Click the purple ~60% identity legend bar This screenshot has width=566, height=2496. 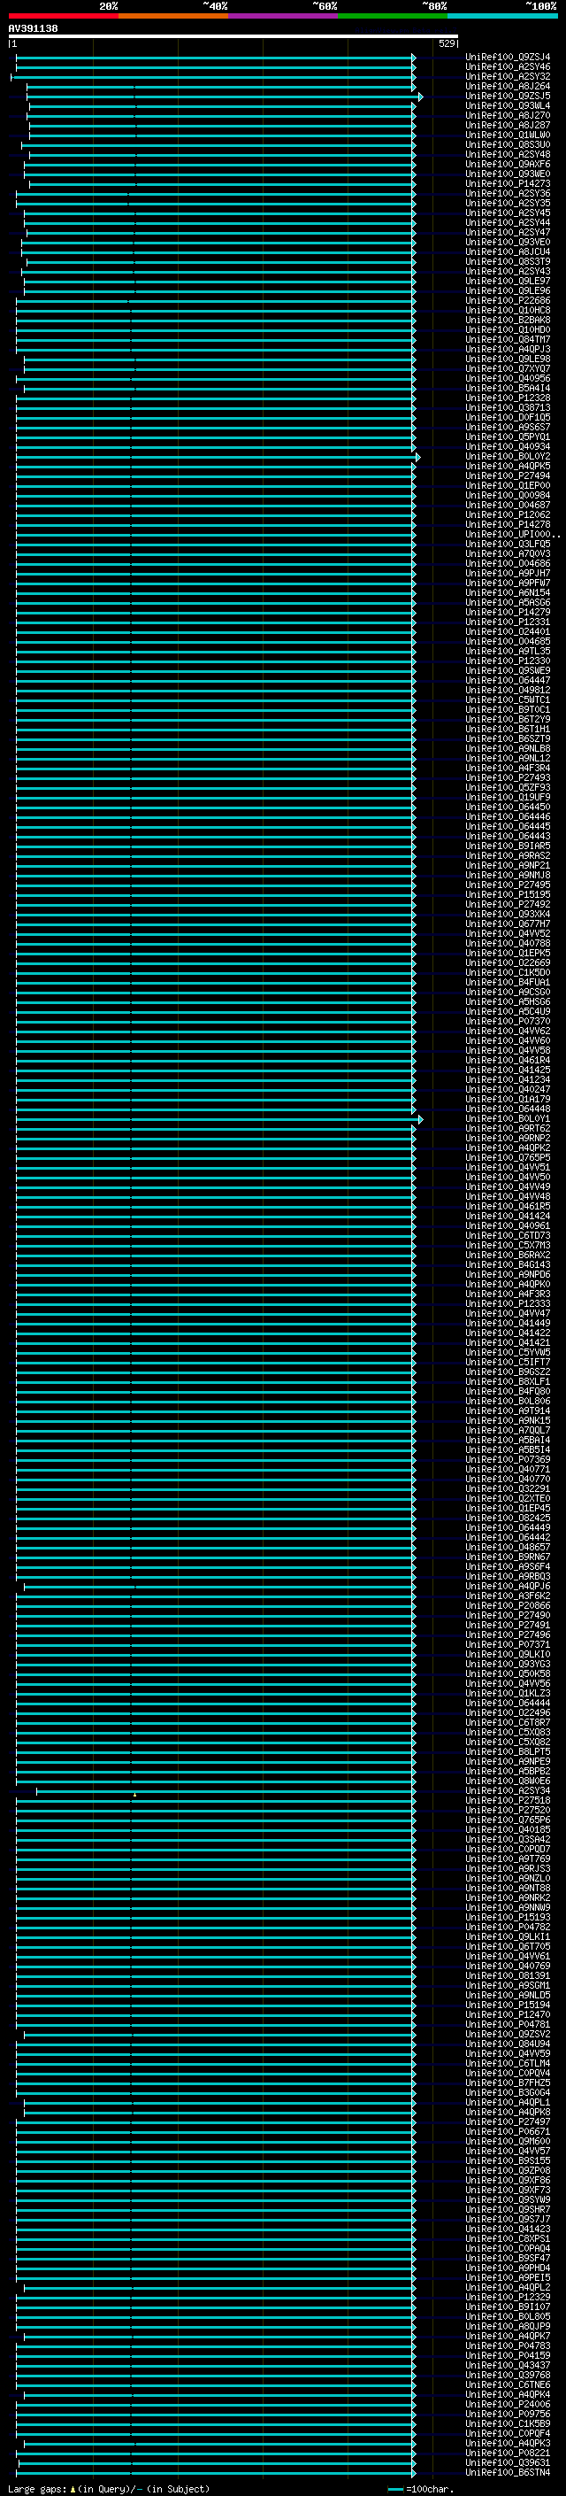(x=282, y=16)
